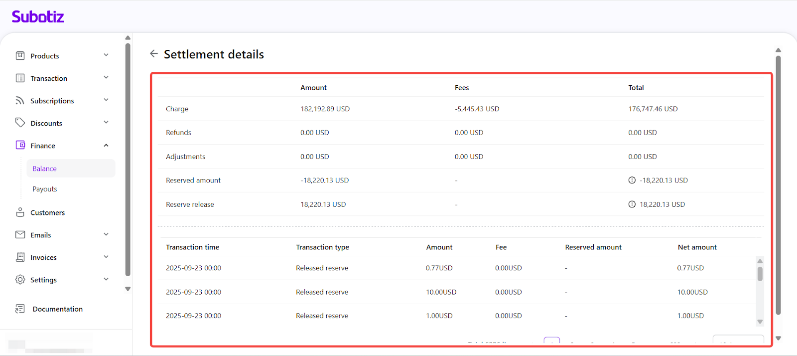This screenshot has width=797, height=356.
Task: Click the transaction table scrollbar down arrow
Action: click(760, 322)
